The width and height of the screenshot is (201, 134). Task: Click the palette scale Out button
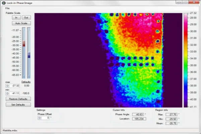click(x=26, y=17)
